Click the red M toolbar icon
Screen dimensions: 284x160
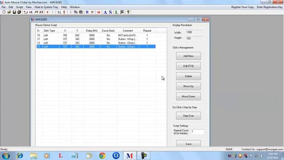point(99,12)
